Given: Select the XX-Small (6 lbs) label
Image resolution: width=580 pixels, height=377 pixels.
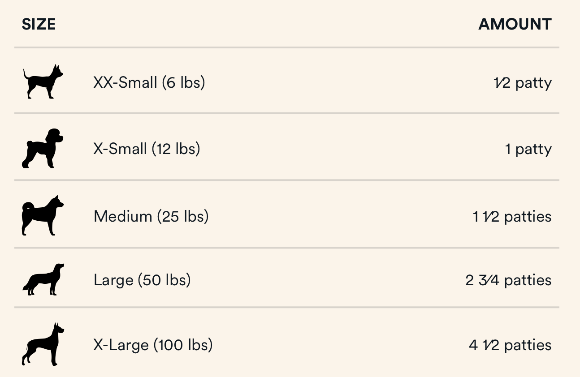Looking at the screenshot, I should pyautogui.click(x=149, y=83).
